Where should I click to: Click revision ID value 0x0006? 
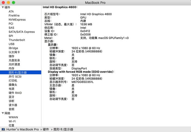click(85, 34)
